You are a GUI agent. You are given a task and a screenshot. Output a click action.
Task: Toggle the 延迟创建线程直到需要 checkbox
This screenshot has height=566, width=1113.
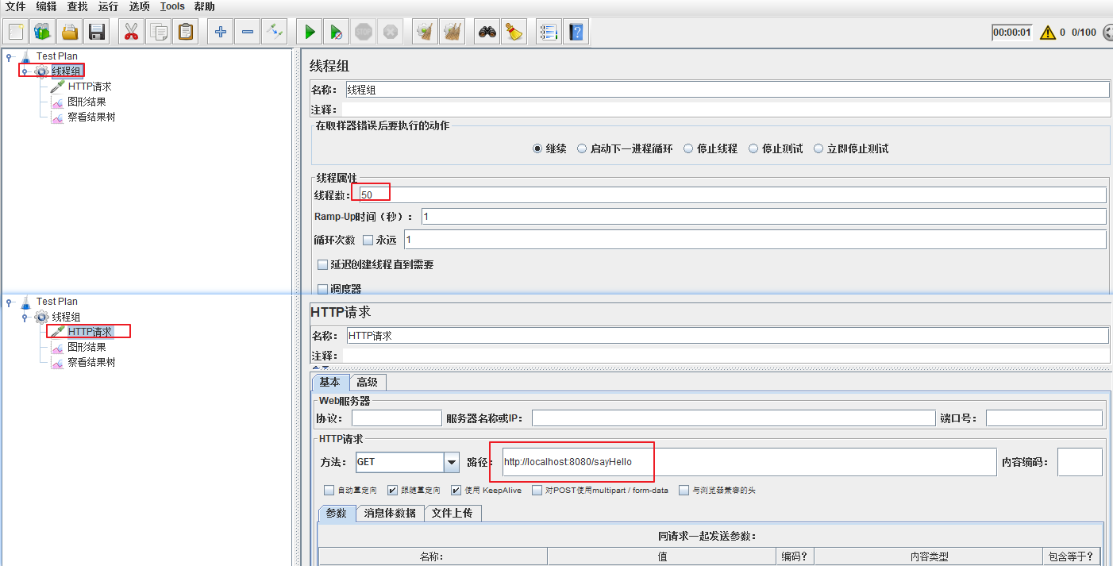point(322,264)
